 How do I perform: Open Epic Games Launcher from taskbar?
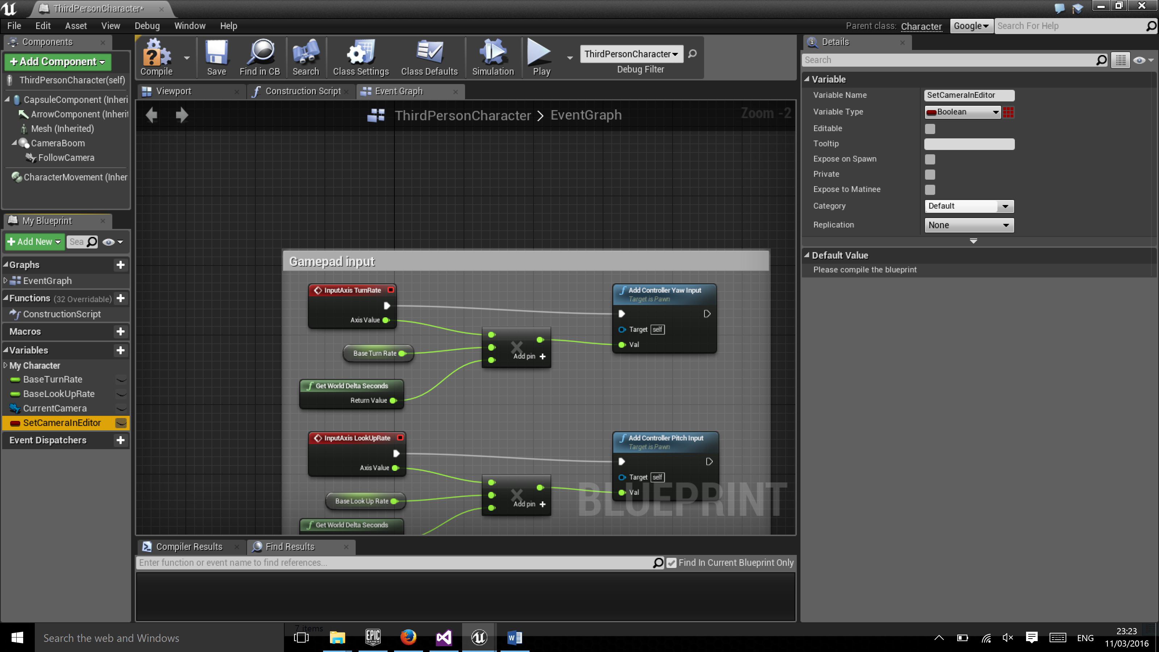pyautogui.click(x=373, y=637)
